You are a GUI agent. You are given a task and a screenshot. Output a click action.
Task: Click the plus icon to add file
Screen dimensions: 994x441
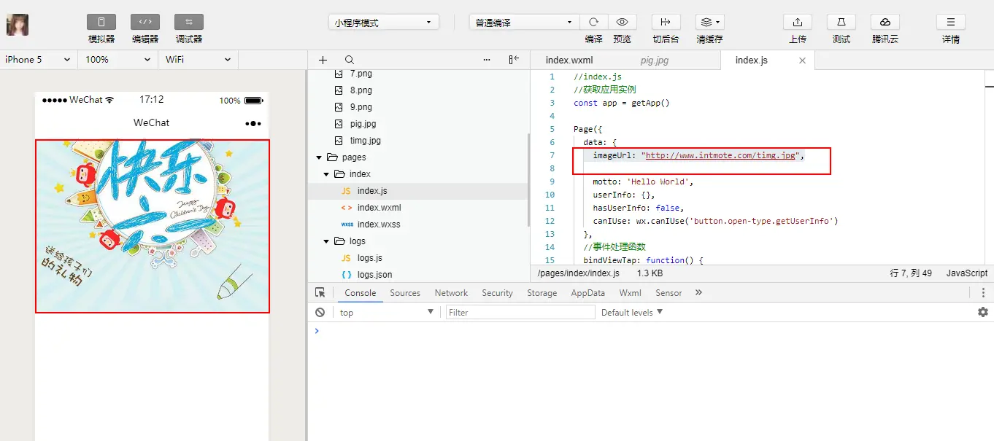point(323,60)
